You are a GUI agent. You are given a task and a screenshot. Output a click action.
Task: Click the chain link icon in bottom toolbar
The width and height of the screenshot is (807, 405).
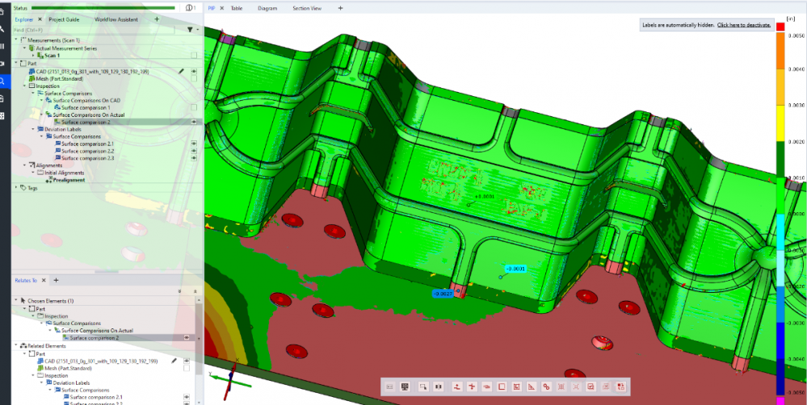click(547, 387)
